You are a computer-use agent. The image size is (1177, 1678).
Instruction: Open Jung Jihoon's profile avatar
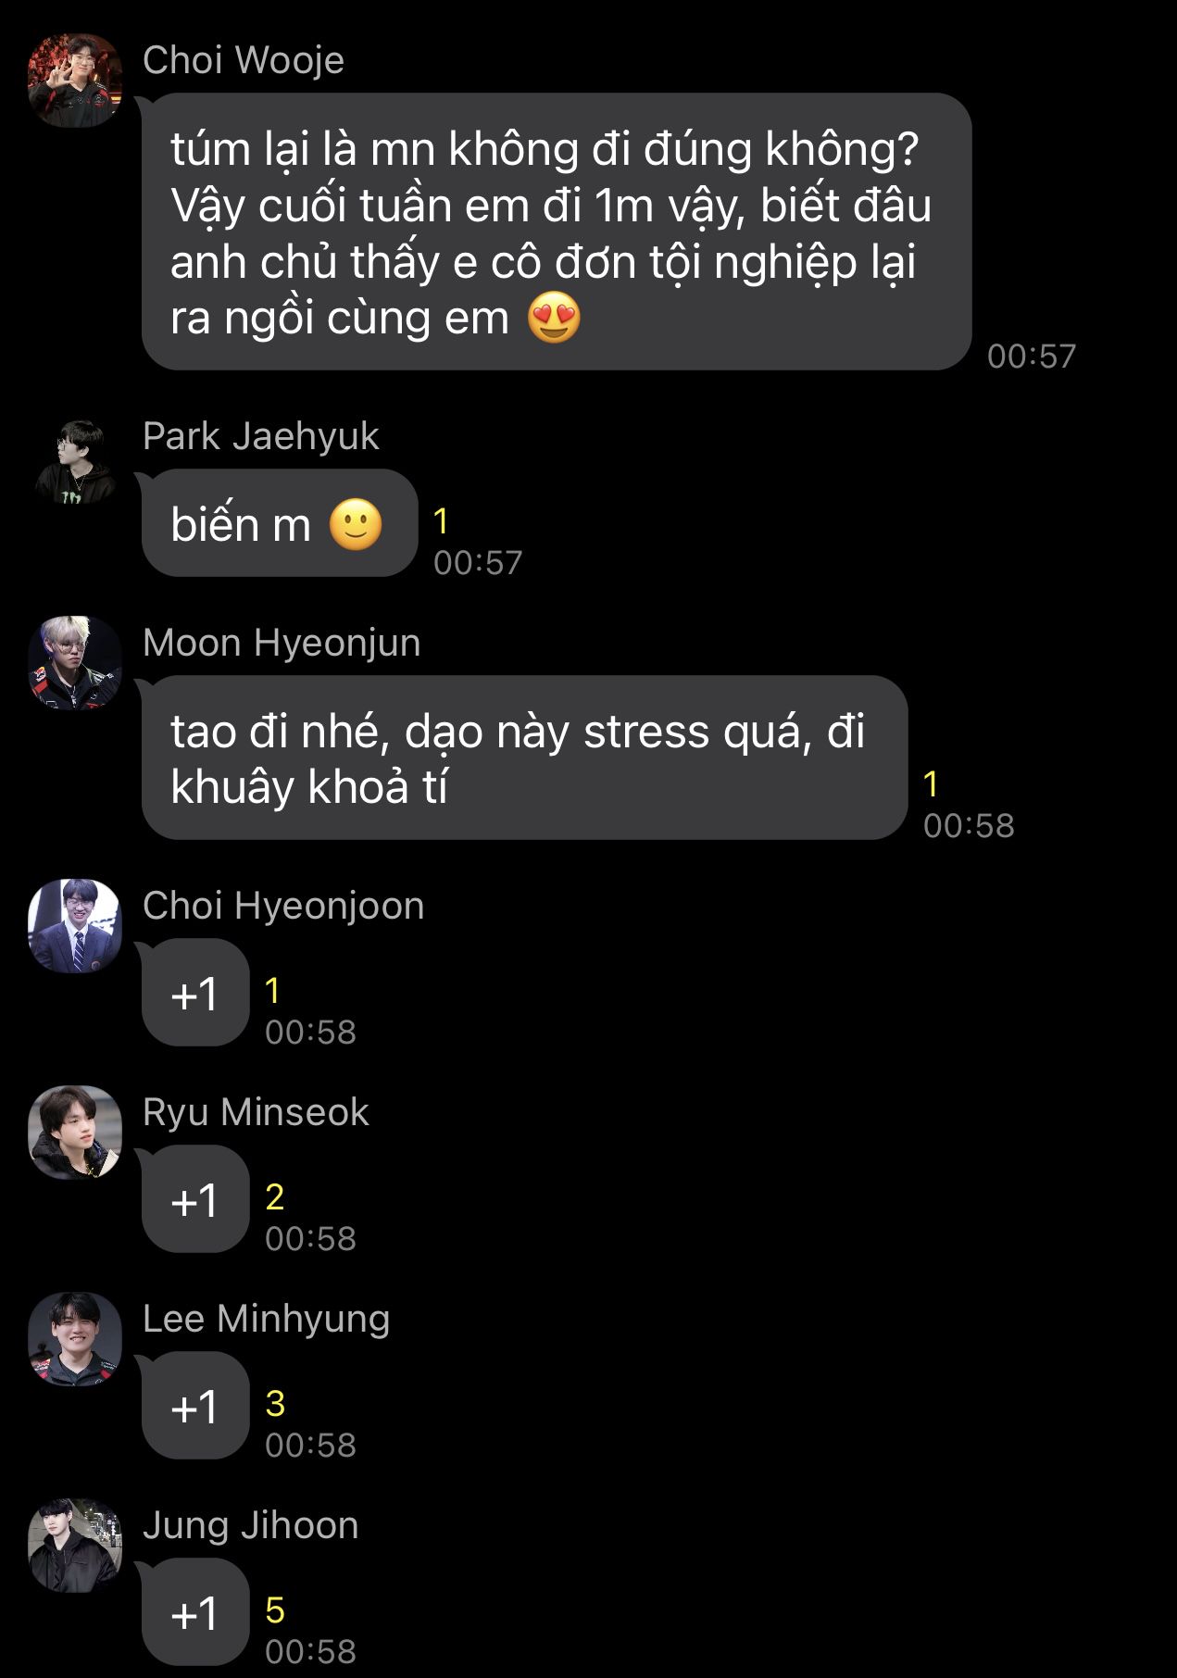click(75, 1546)
